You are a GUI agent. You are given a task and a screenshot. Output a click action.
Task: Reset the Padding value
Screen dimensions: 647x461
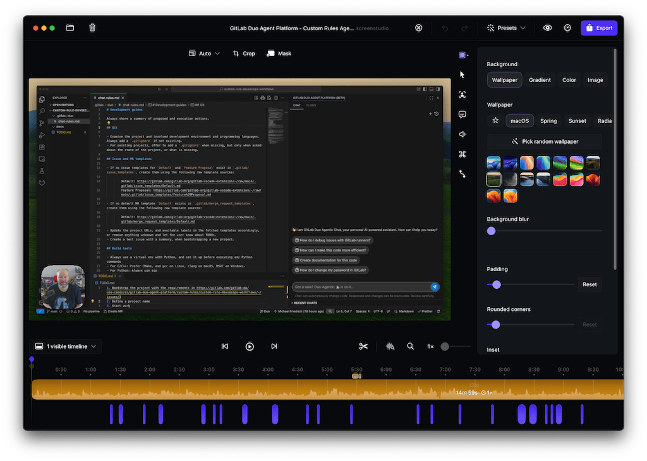tap(590, 284)
